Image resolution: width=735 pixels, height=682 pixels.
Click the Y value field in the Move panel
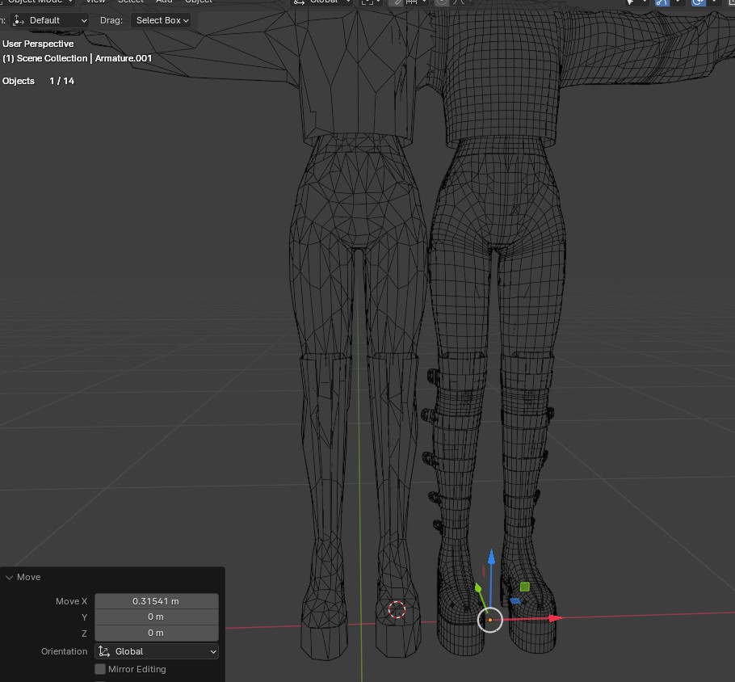coord(156,617)
